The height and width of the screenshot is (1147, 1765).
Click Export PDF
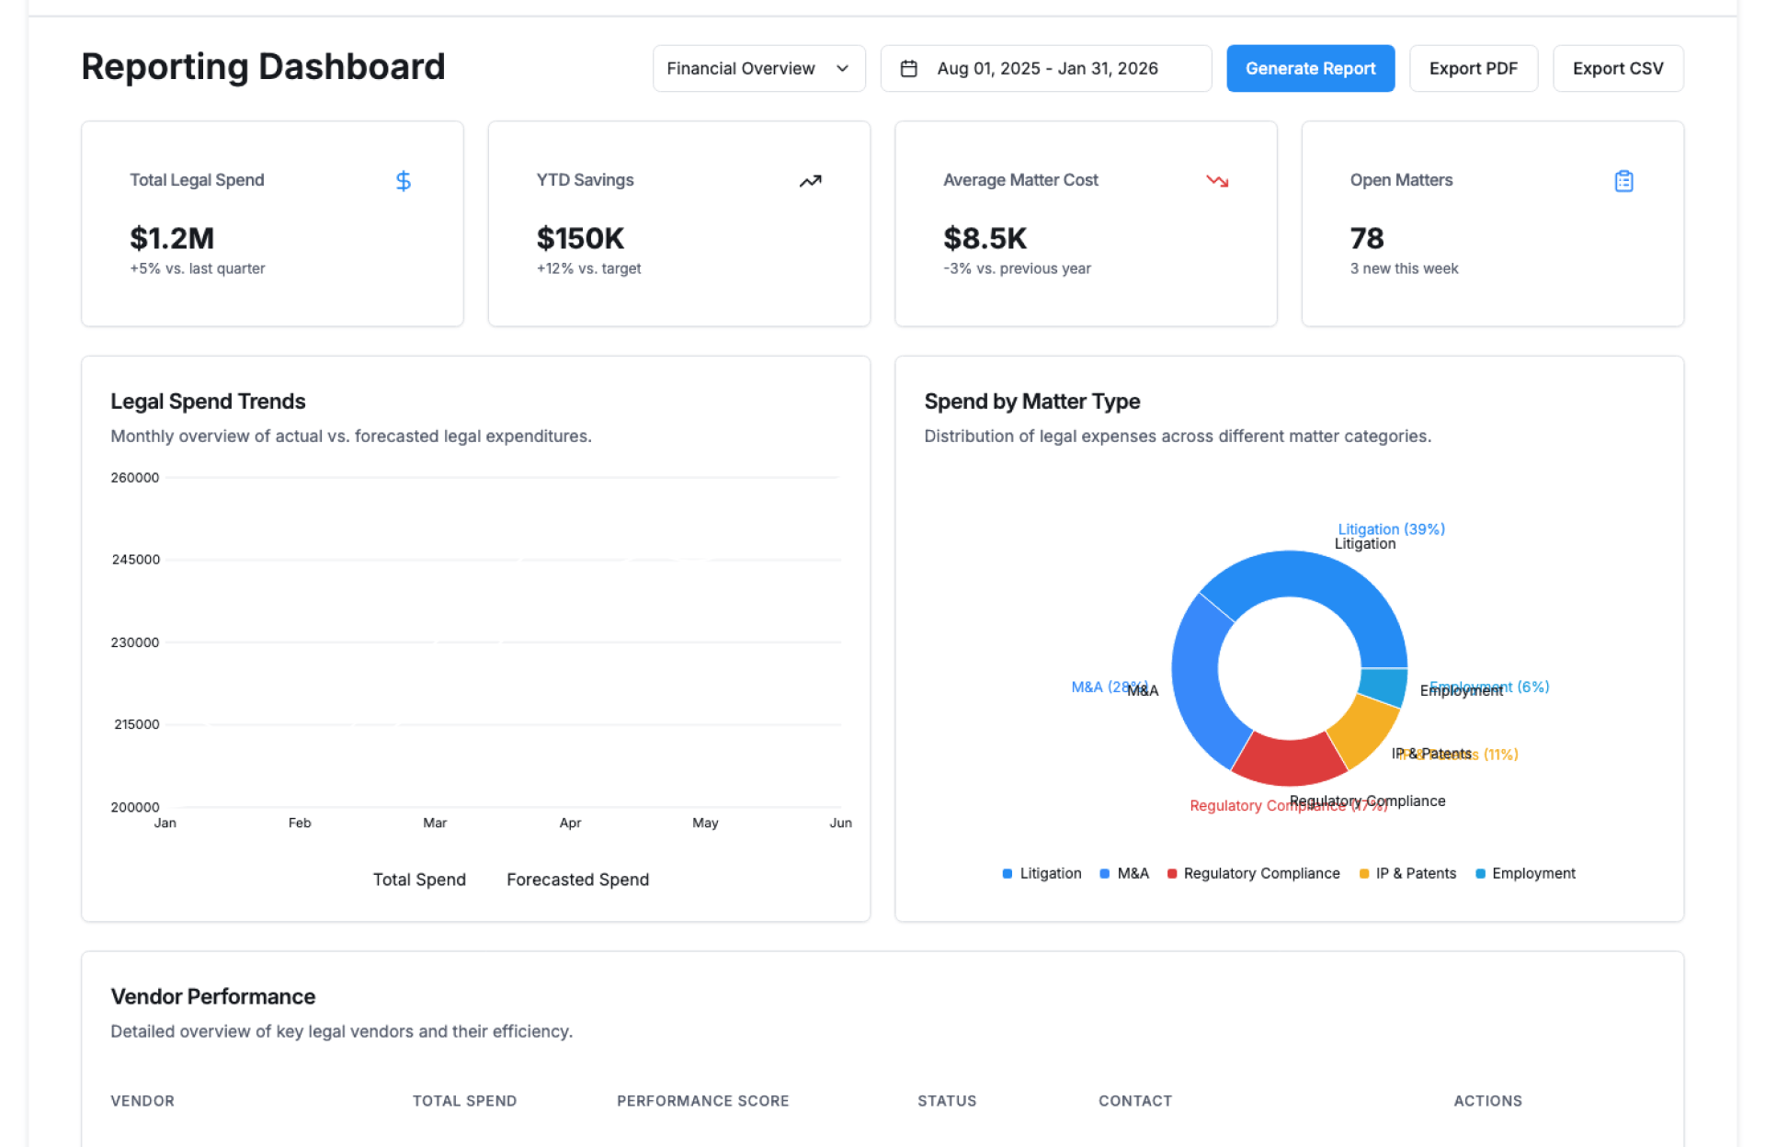[1473, 69]
